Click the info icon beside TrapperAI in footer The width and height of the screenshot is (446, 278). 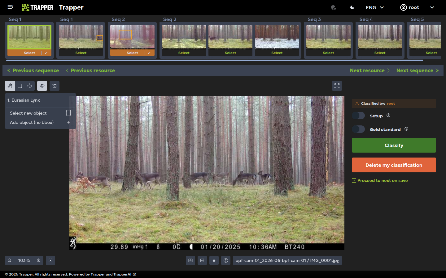pos(134,274)
